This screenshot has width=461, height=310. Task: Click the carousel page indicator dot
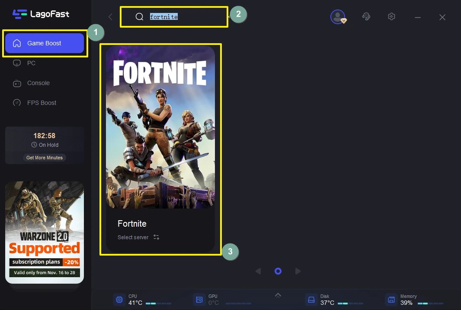[x=278, y=271]
